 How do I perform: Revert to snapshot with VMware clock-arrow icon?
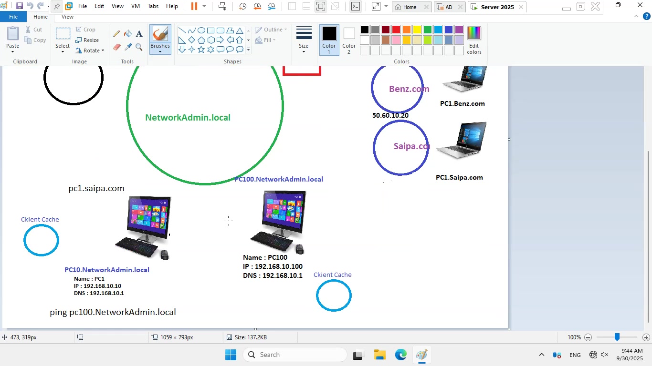[257, 6]
